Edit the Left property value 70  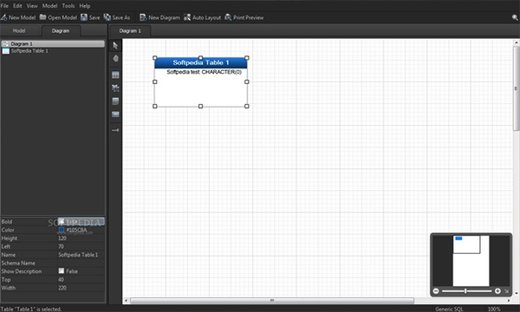(x=81, y=246)
